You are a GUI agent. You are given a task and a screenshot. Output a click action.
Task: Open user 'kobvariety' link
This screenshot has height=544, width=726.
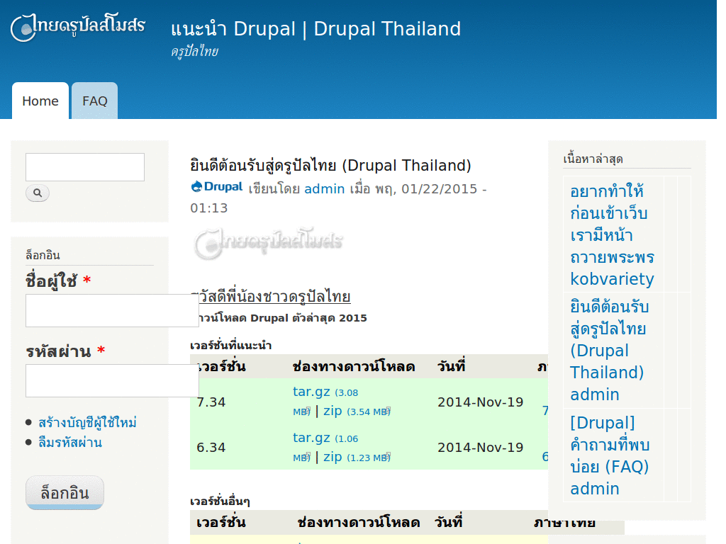point(612,279)
